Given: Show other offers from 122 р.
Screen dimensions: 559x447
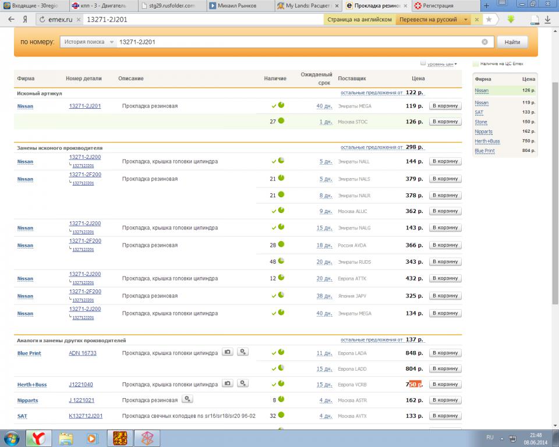Looking at the screenshot, I should pos(382,93).
